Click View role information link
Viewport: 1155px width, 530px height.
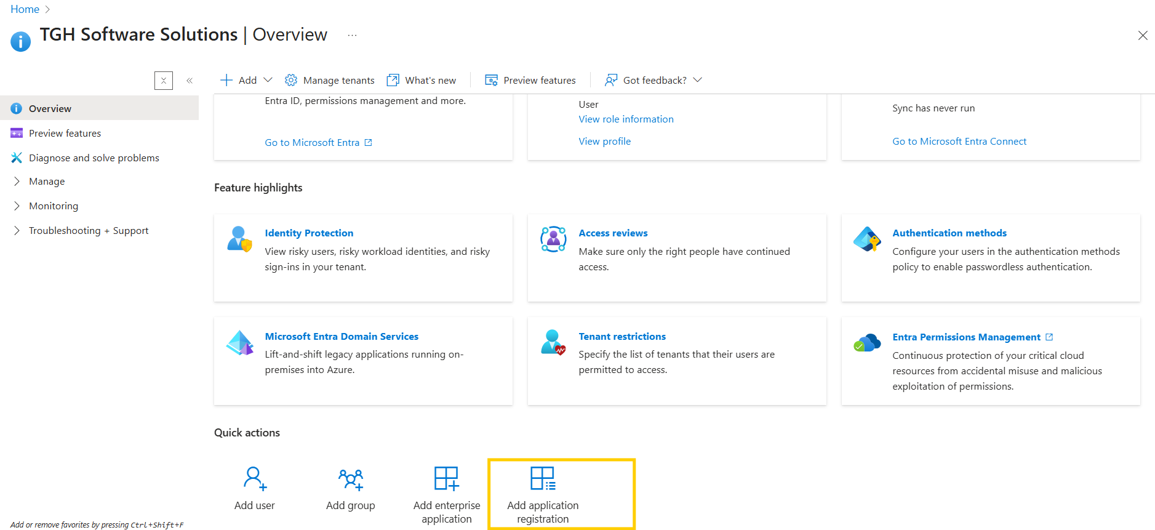[x=626, y=119]
